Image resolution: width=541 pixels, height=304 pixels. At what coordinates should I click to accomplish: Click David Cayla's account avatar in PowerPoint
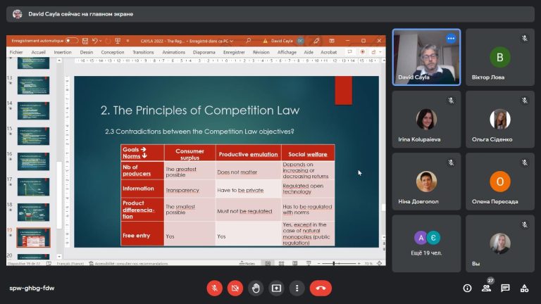[x=301, y=41]
